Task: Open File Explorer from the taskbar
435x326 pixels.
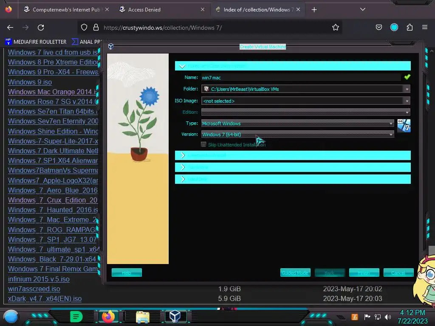Action: click(143, 317)
